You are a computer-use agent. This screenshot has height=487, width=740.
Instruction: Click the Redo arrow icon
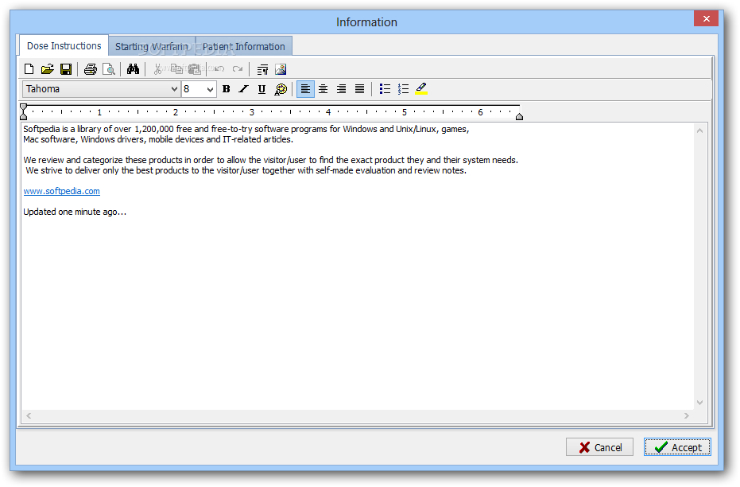click(x=238, y=69)
